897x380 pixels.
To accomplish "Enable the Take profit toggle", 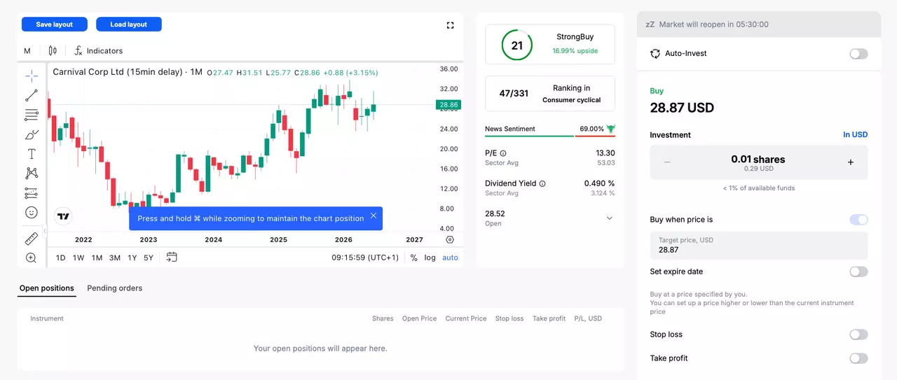I will click(858, 358).
